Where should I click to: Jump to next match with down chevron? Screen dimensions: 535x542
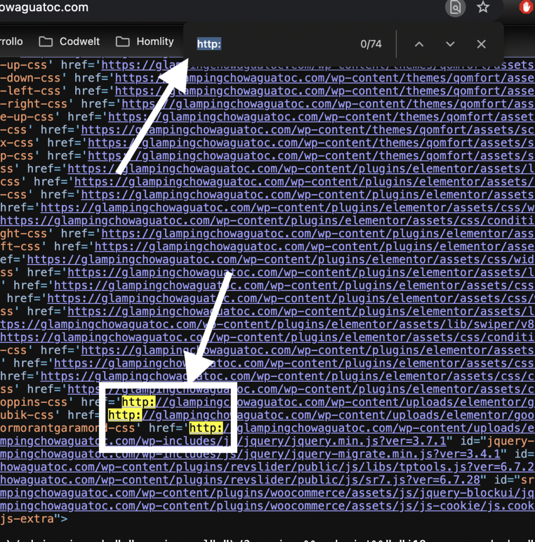point(450,44)
